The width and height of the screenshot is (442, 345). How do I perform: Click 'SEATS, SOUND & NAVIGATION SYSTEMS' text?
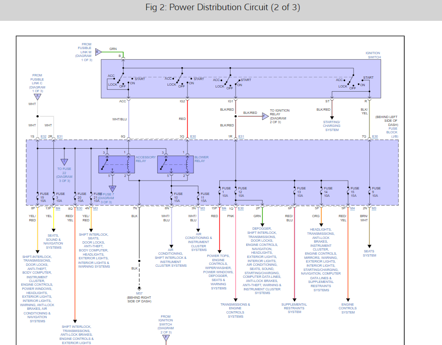(x=53, y=241)
